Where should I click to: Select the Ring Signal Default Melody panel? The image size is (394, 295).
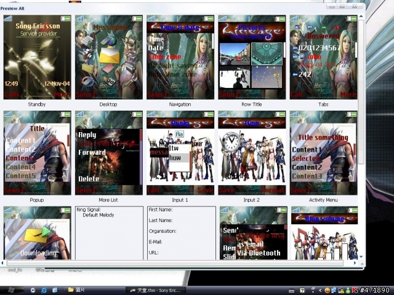[109, 233]
